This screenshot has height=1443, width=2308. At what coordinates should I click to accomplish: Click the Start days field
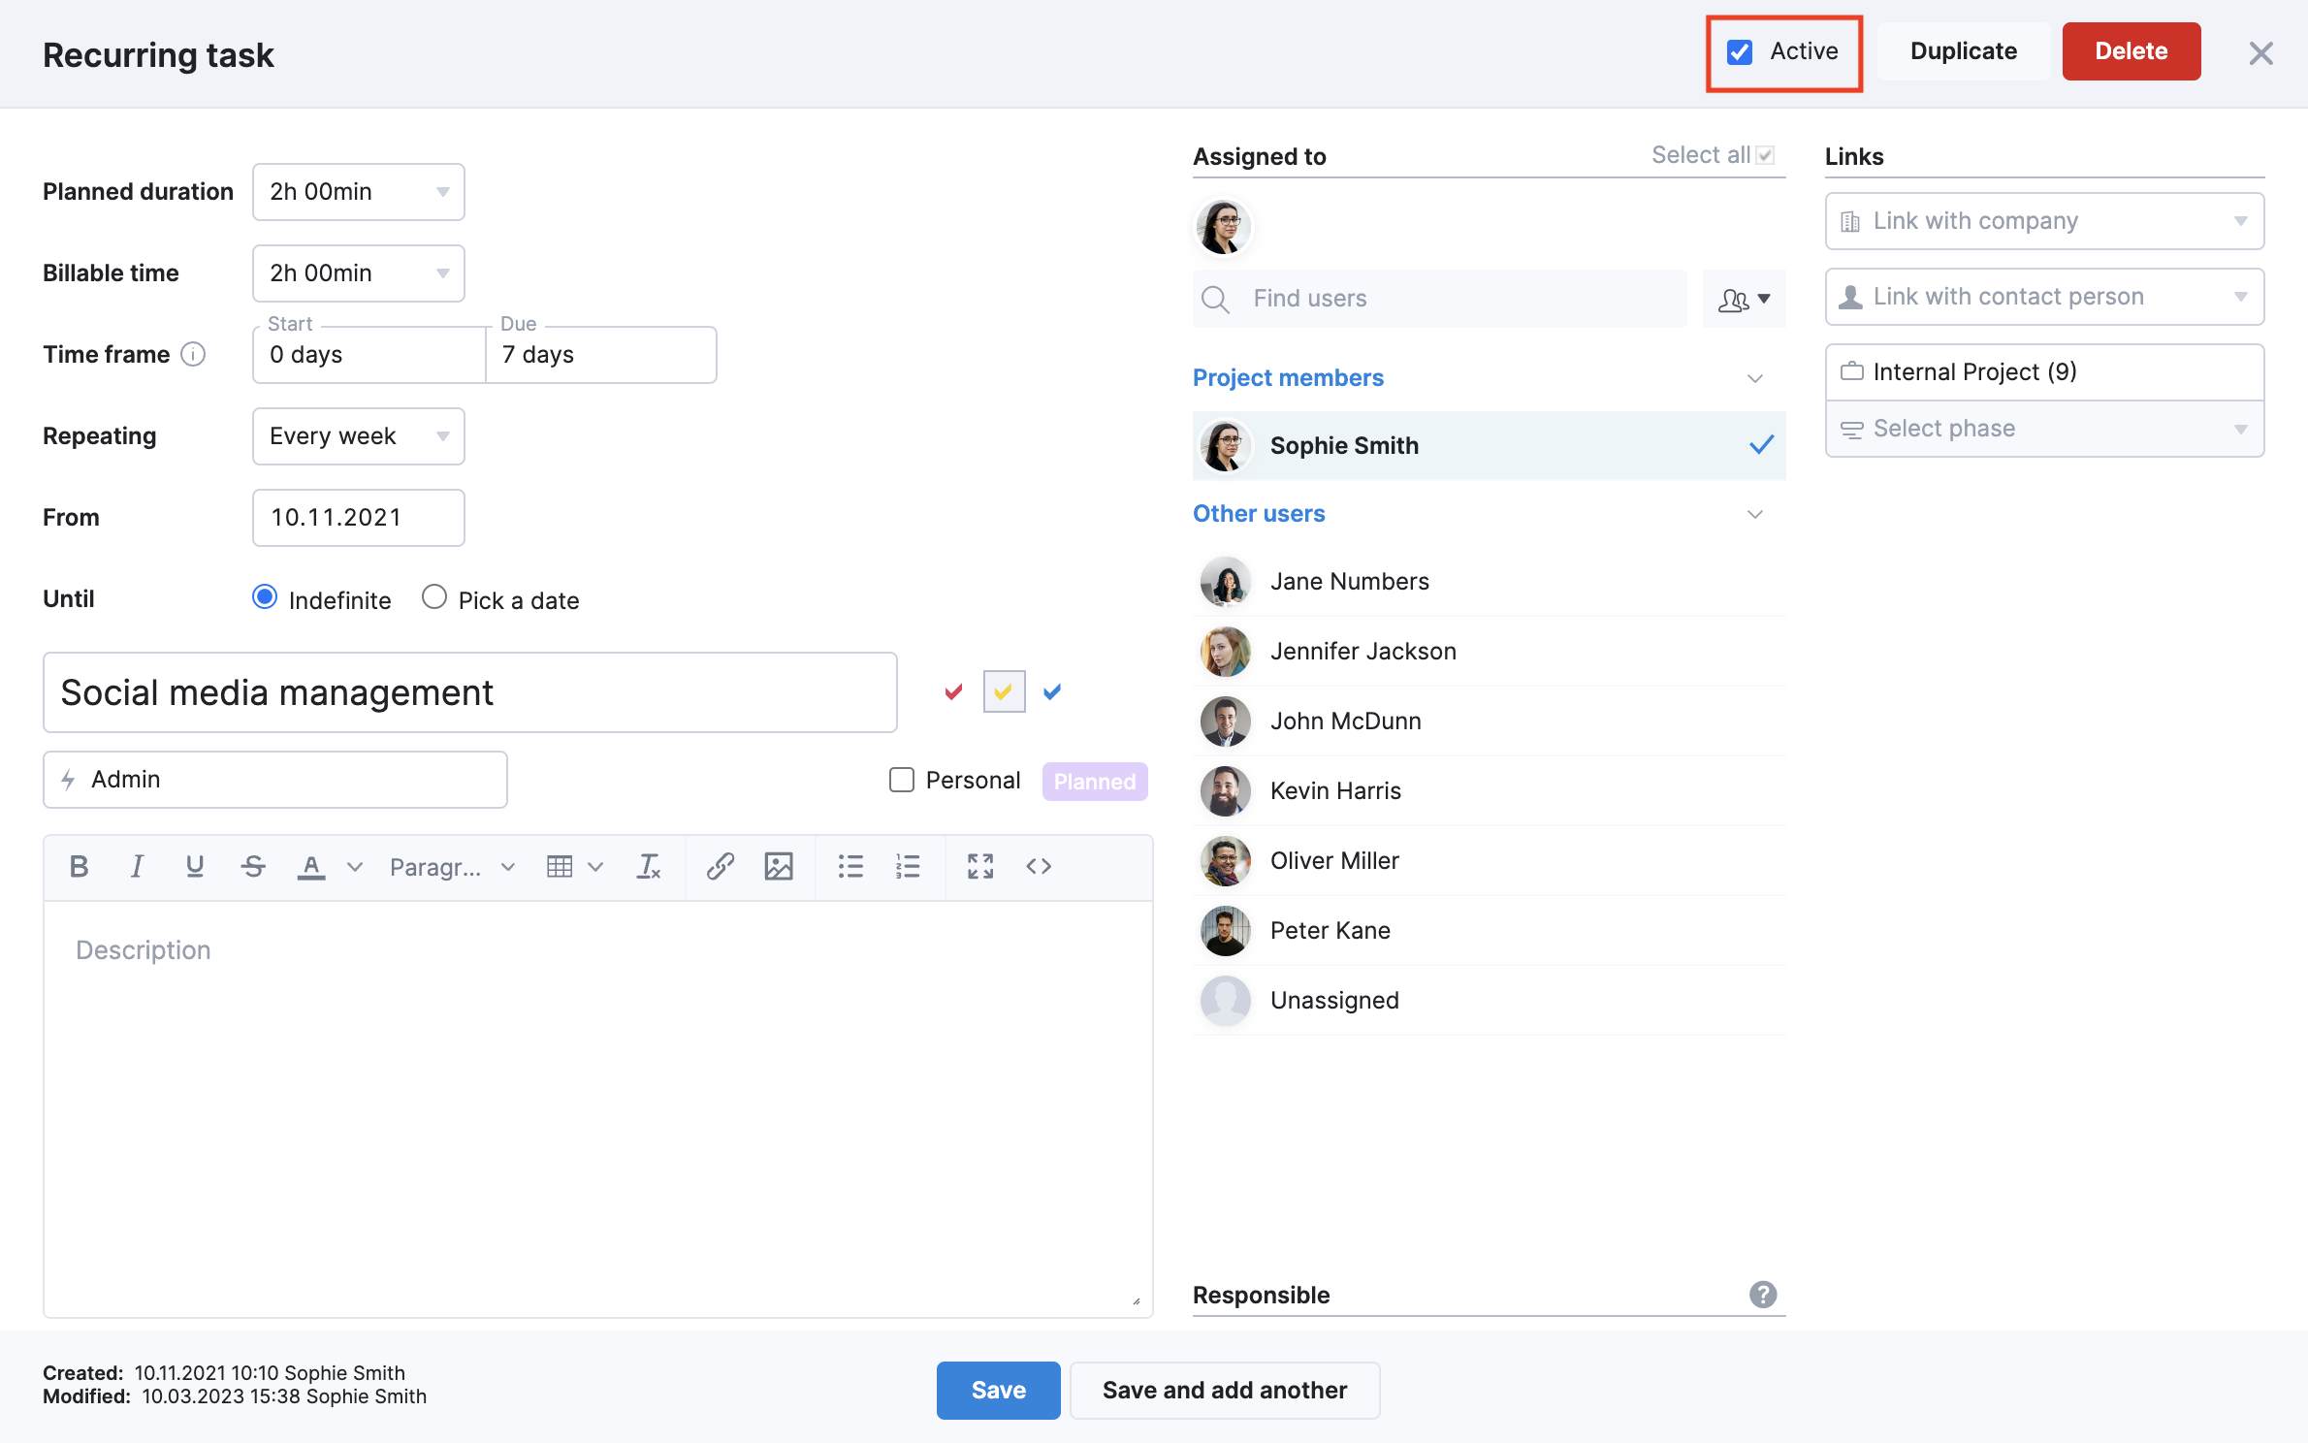(369, 355)
